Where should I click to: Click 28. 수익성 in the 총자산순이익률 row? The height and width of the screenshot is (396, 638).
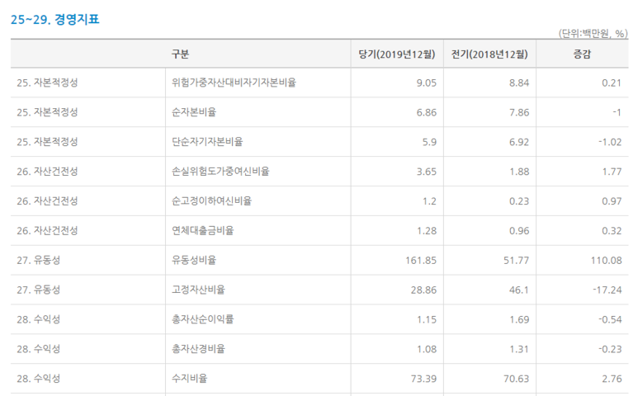click(x=39, y=319)
